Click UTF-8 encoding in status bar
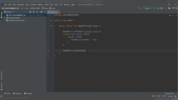The height and width of the screenshot is (100, 178). tap(164, 96)
